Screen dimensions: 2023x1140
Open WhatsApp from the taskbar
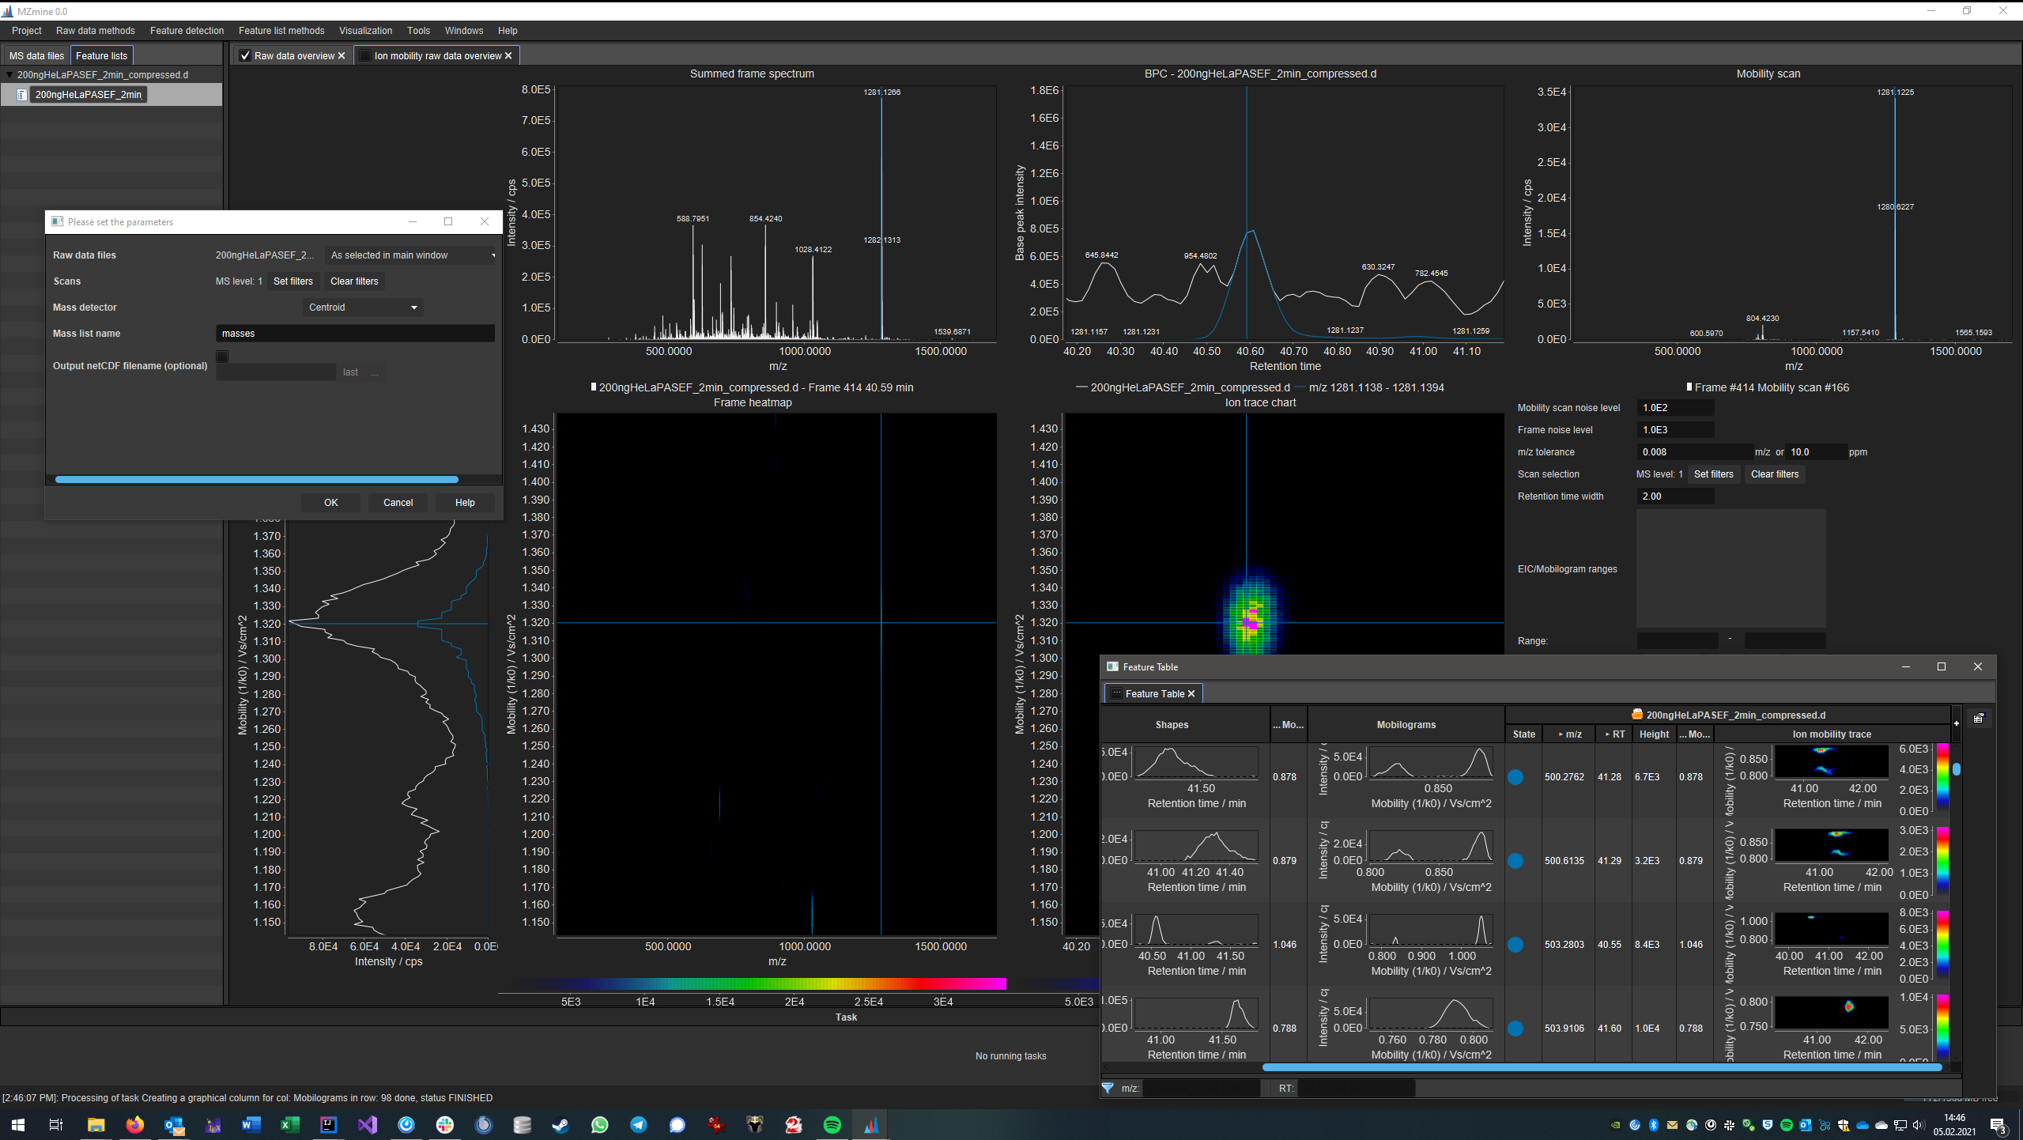[x=599, y=1124]
